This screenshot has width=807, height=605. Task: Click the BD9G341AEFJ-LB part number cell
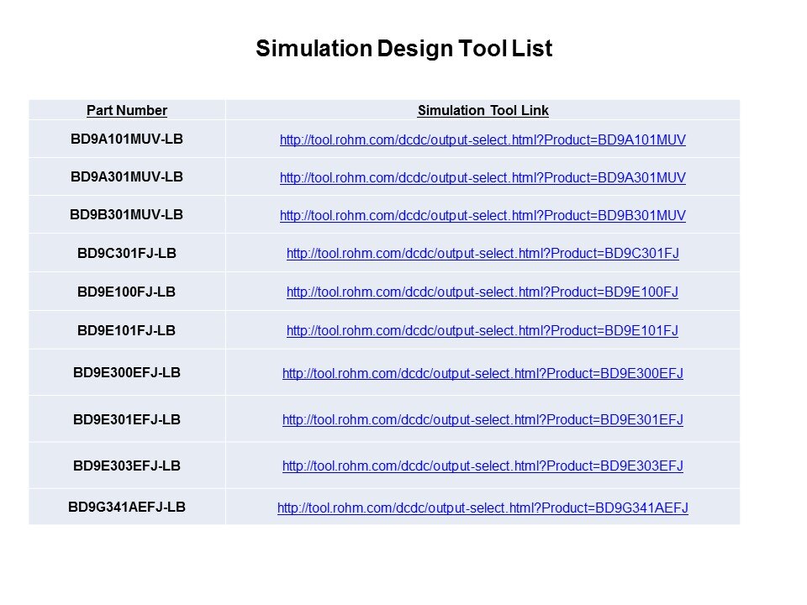(127, 507)
